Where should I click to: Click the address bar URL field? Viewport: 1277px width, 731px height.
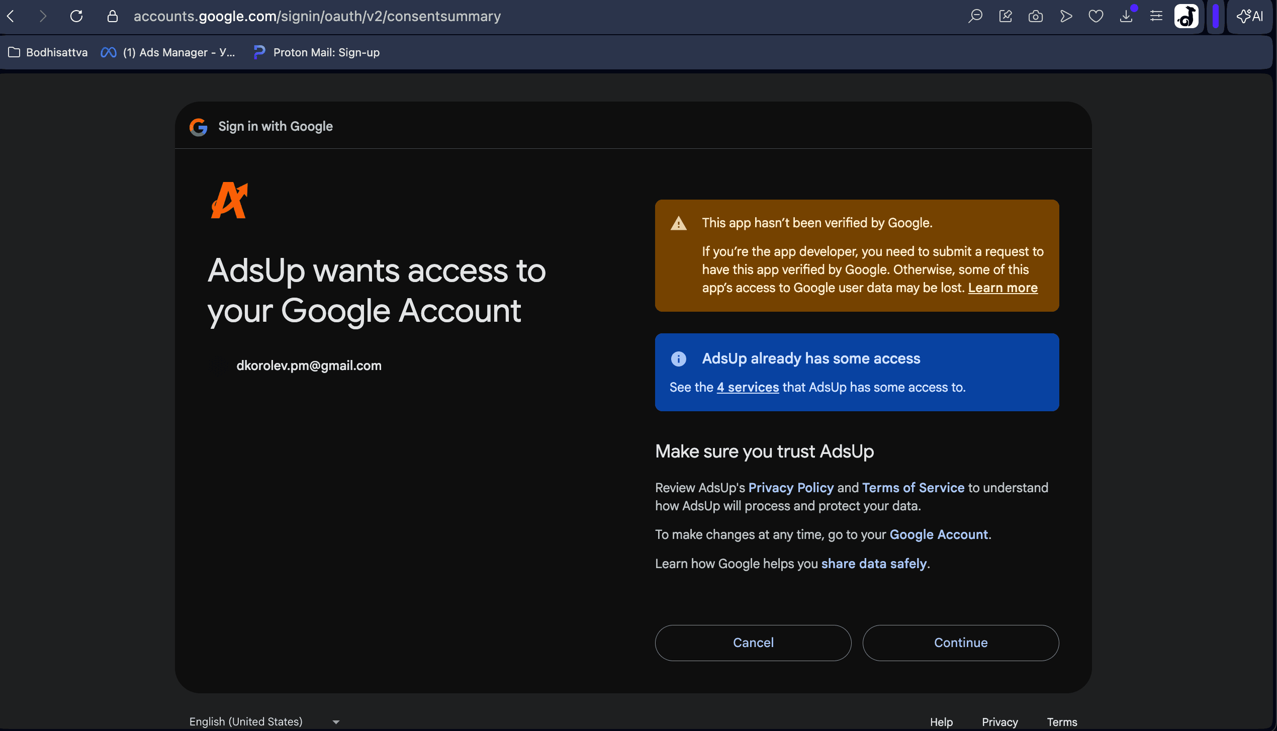click(317, 16)
